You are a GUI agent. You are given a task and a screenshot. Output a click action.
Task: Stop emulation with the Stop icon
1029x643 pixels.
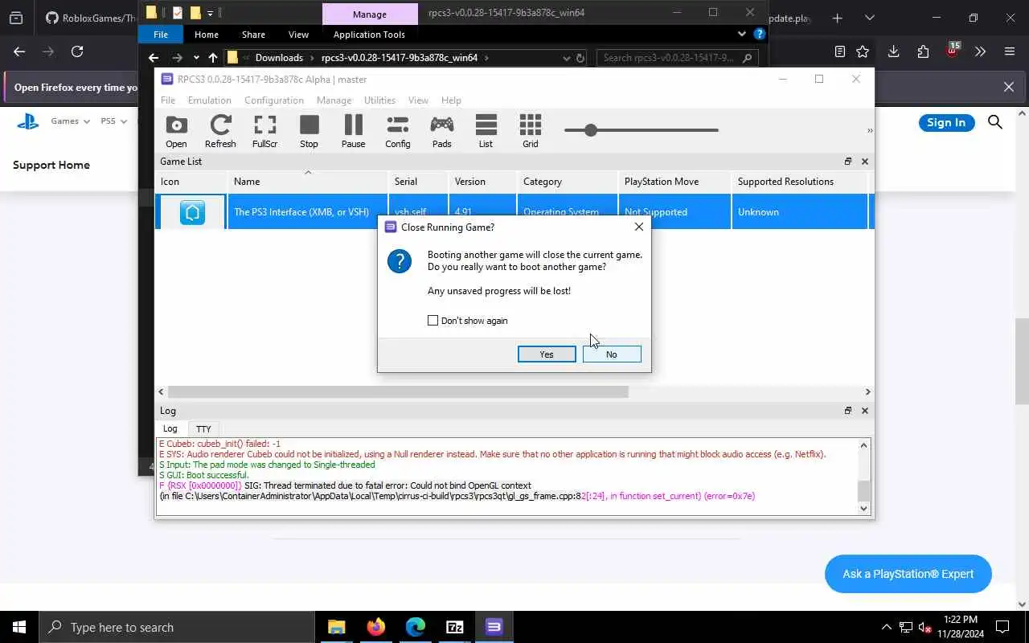click(309, 131)
